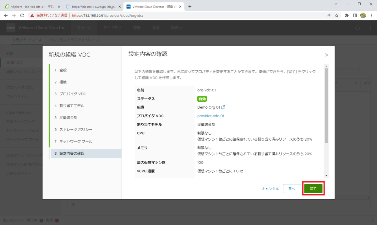
Task: Select wizard step 1 全般
Action: tap(85, 70)
